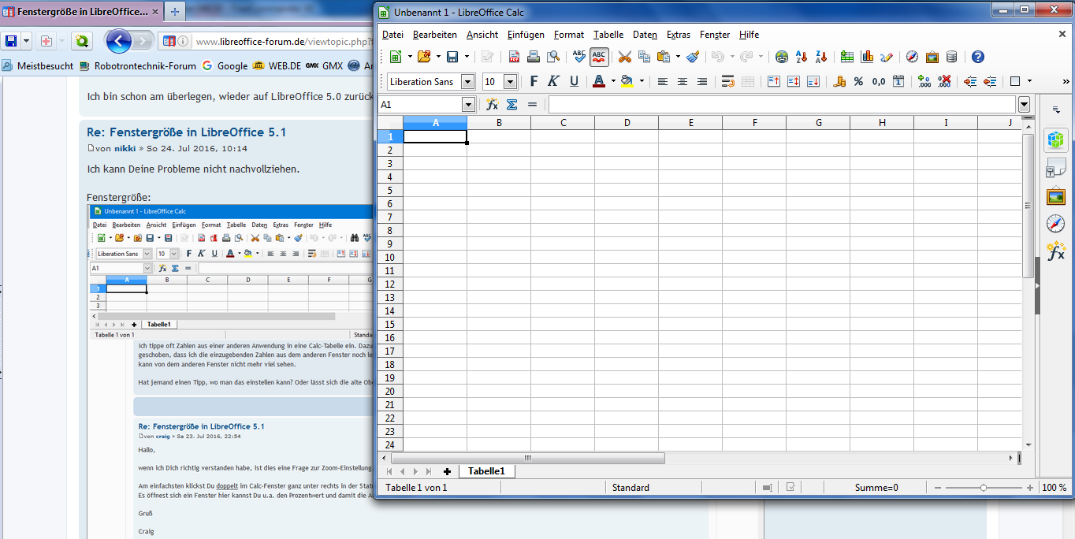Open the font color dropdown arrow
The image size is (1075, 539).
[613, 81]
